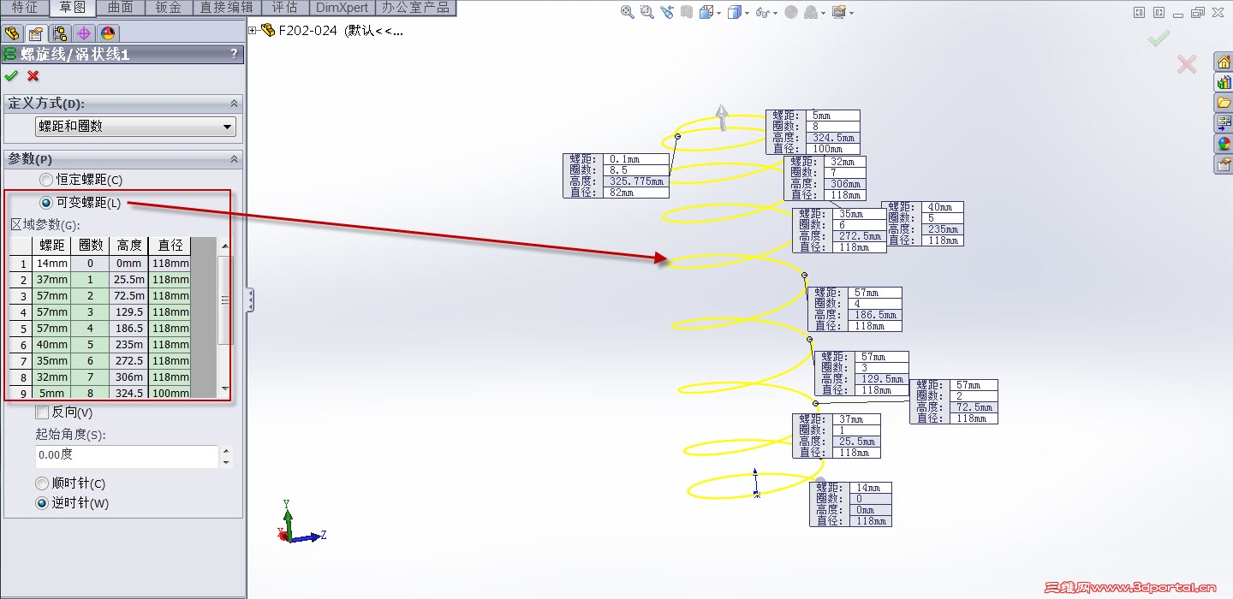Open File Explorer folder task pane tab
Viewport: 1233px width, 599px height.
pyautogui.click(x=1224, y=103)
